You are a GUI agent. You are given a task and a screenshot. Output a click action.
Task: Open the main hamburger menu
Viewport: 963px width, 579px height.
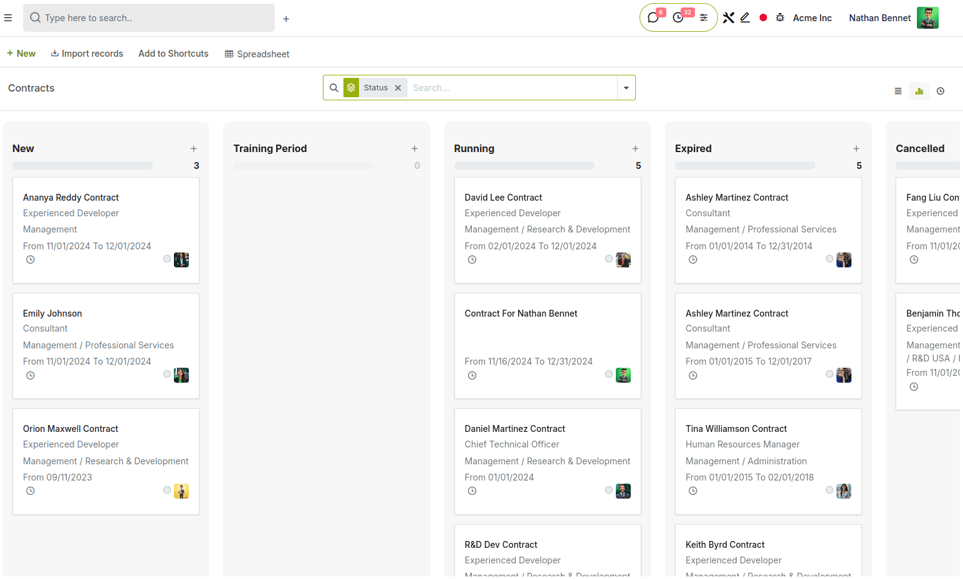click(8, 18)
